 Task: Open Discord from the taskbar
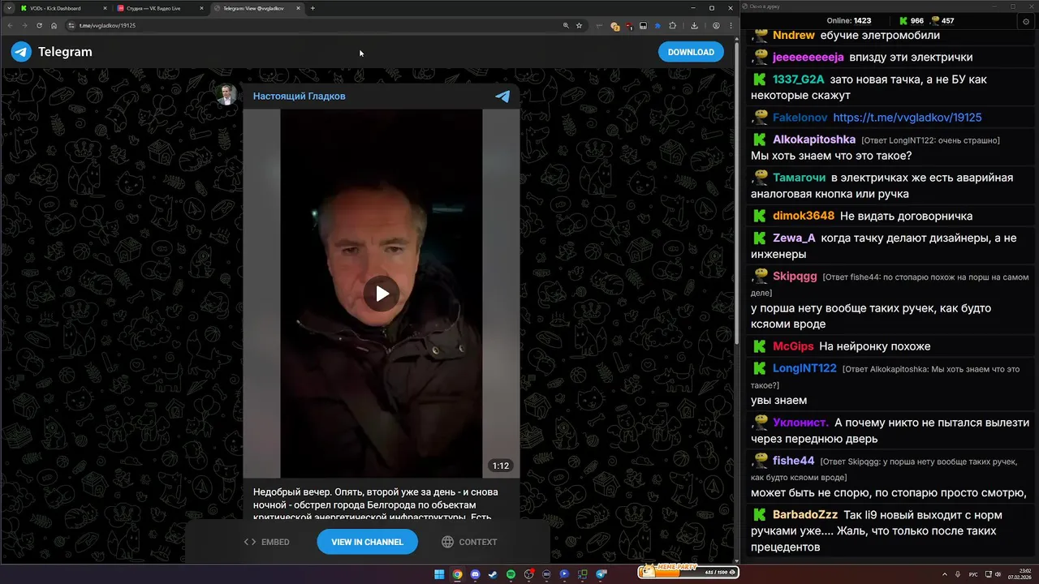tap(475, 574)
